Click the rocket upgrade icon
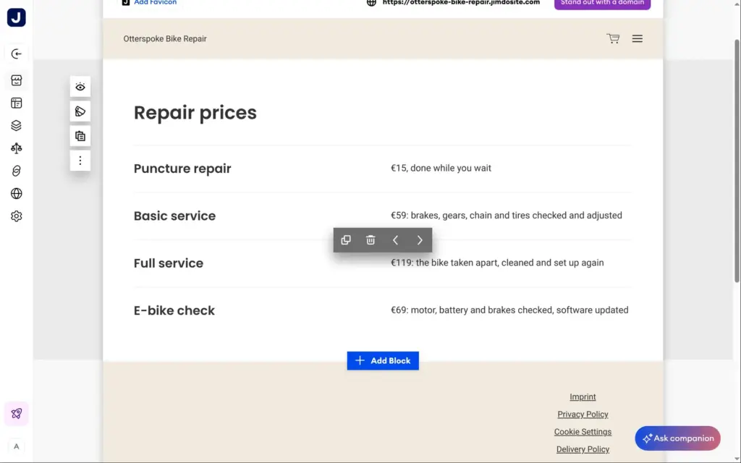Image resolution: width=741 pixels, height=463 pixels. tap(17, 414)
